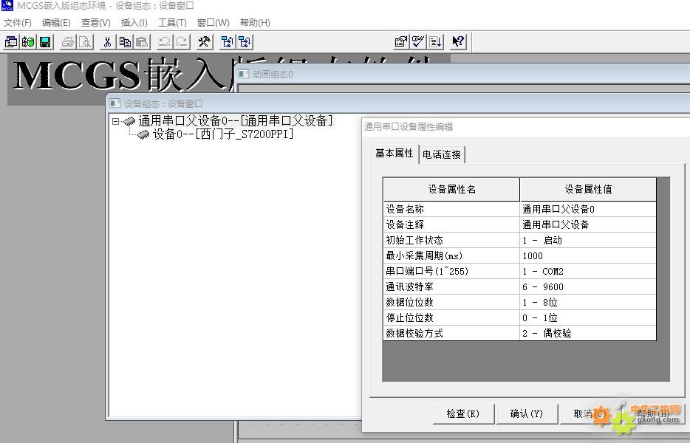Click the MCGS application title bar icon
The image size is (690, 443).
pyautogui.click(x=7, y=5)
